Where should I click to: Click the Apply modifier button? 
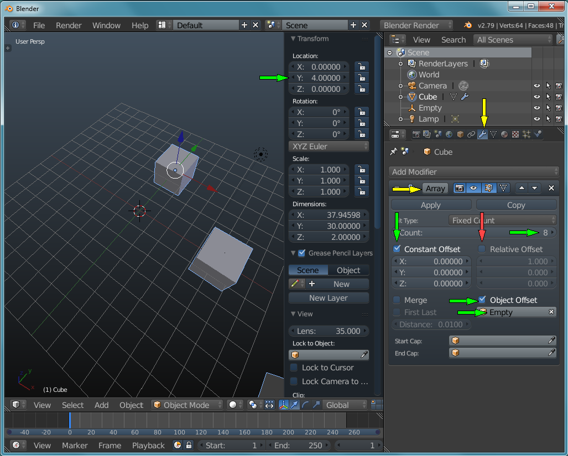click(x=431, y=205)
